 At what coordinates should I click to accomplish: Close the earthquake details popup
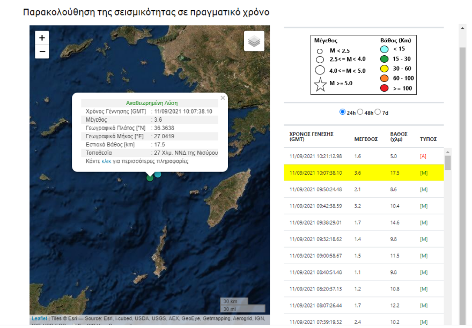pyautogui.click(x=223, y=98)
